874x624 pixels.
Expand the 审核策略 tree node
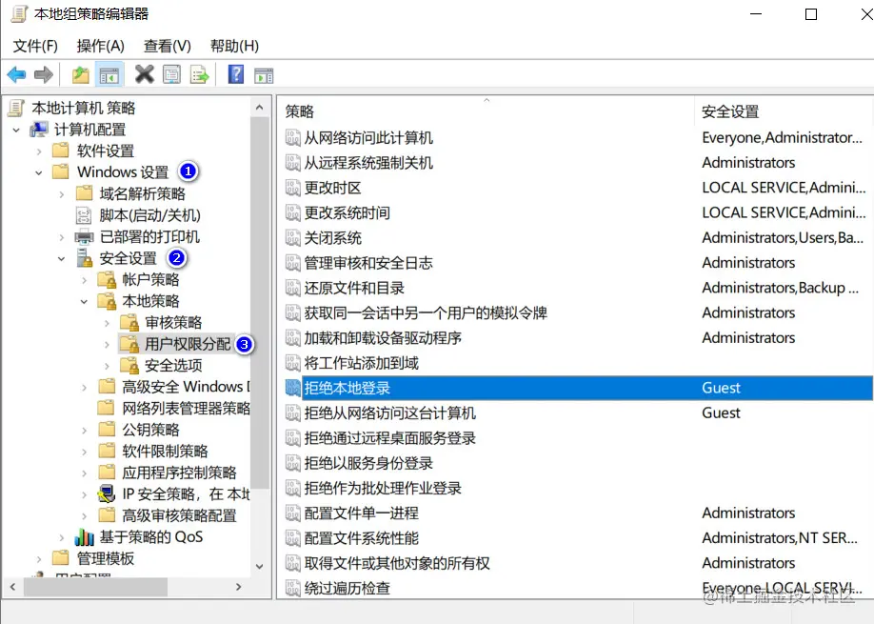(107, 323)
